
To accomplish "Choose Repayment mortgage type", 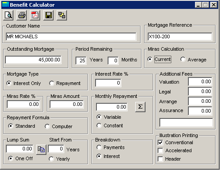I will [x=65, y=83].
